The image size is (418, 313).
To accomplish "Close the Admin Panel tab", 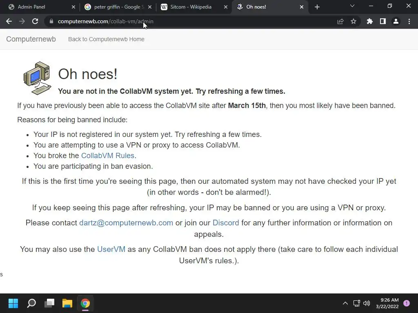I will [x=73, y=7].
